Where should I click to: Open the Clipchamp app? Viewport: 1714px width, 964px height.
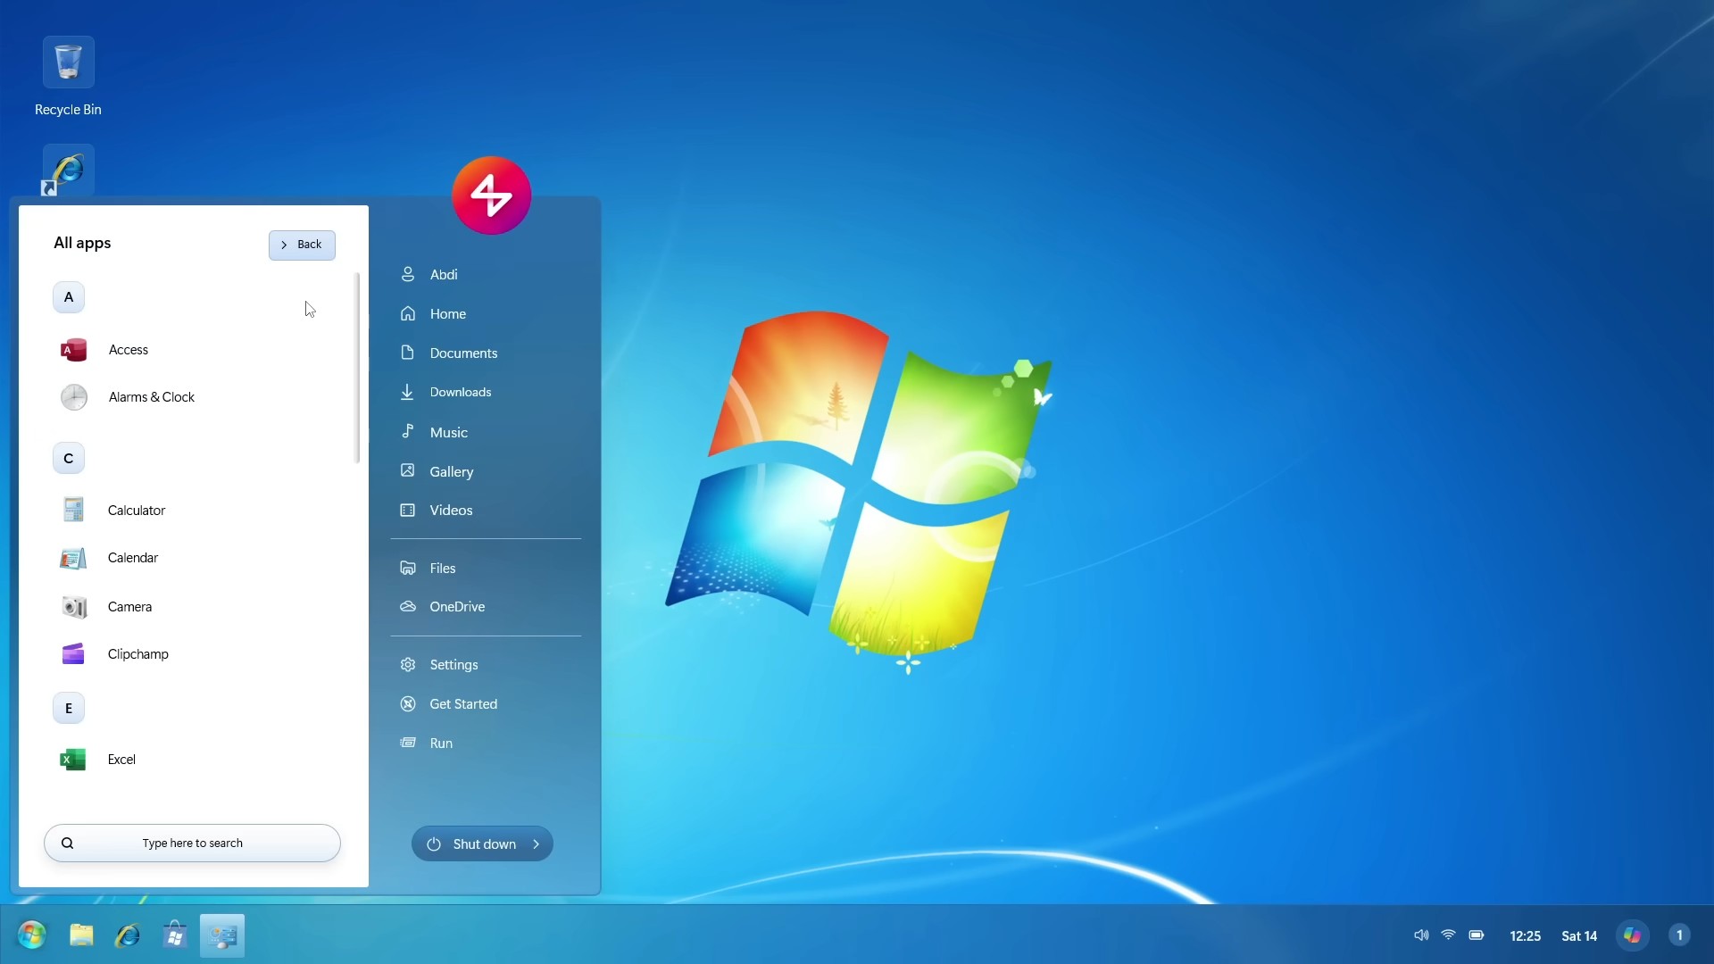[137, 654]
